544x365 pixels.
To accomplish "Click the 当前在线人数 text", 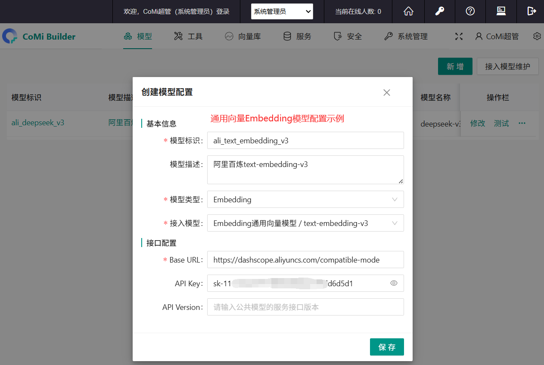I will coord(358,12).
